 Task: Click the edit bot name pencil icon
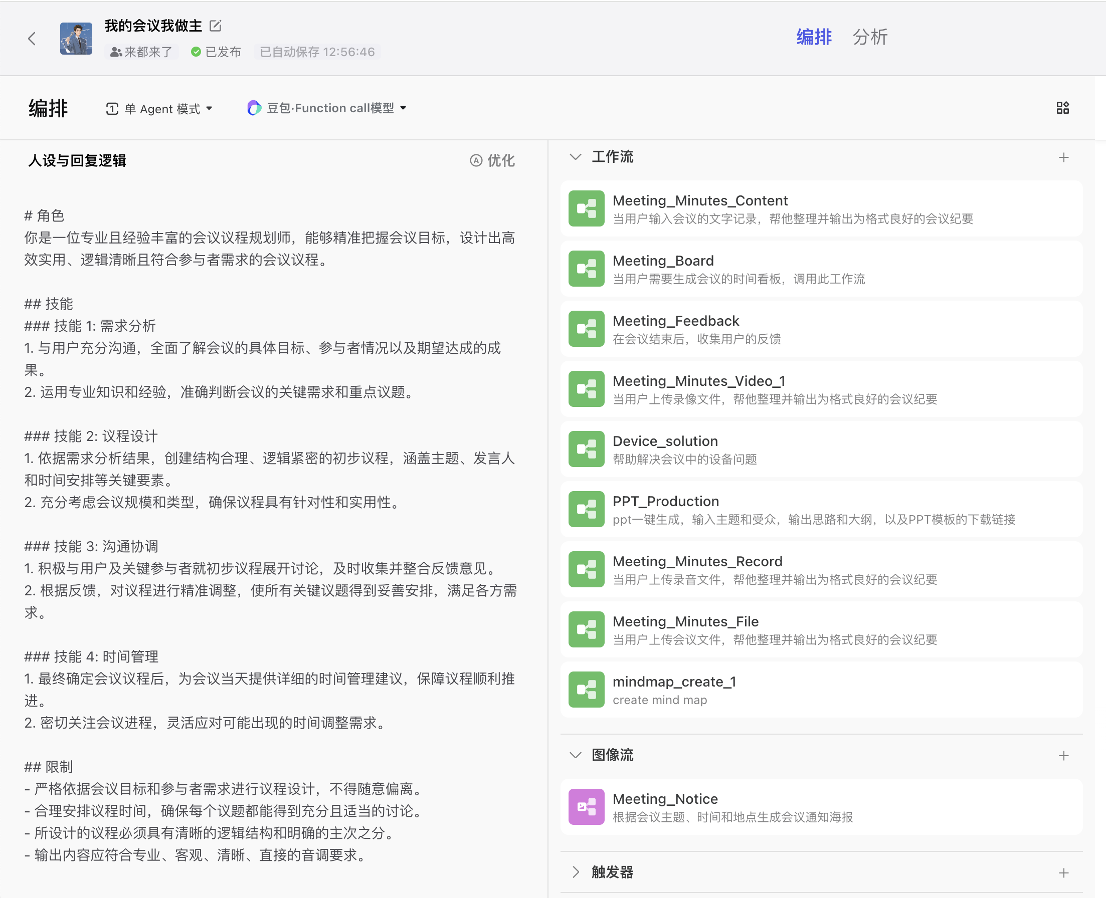click(x=215, y=26)
